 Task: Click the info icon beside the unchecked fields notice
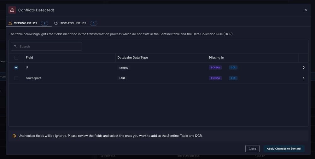point(14,136)
